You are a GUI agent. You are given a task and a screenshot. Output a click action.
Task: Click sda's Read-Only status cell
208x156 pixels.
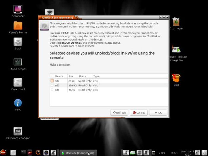(x=85, y=81)
